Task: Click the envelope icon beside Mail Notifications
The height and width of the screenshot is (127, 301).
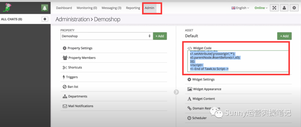Action: pyautogui.click(x=65, y=106)
